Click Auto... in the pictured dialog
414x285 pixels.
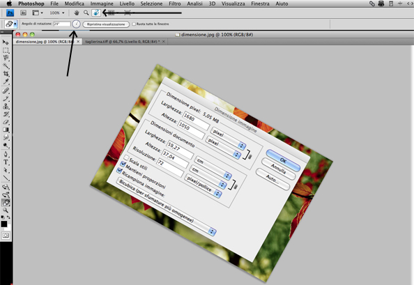273,179
